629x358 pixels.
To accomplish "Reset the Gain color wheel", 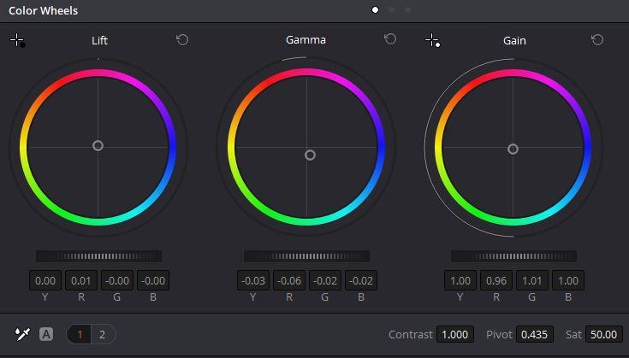I will click(597, 40).
